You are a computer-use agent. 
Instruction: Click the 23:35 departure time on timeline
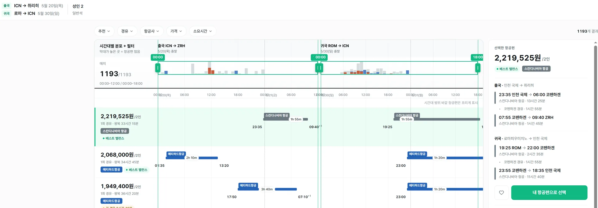(x=257, y=127)
